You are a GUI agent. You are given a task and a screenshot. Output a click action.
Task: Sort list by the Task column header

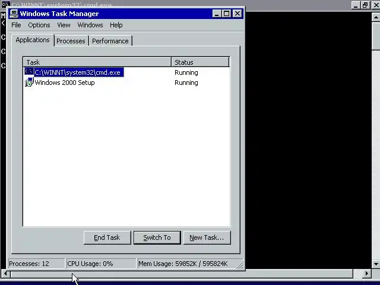97,62
